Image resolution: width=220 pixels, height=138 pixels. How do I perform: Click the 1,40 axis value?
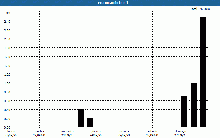coord(7,66)
